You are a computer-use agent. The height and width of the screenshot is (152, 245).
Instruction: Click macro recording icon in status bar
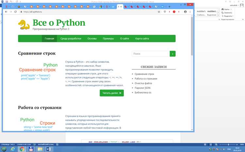pyautogui.click(x=57, y=145)
